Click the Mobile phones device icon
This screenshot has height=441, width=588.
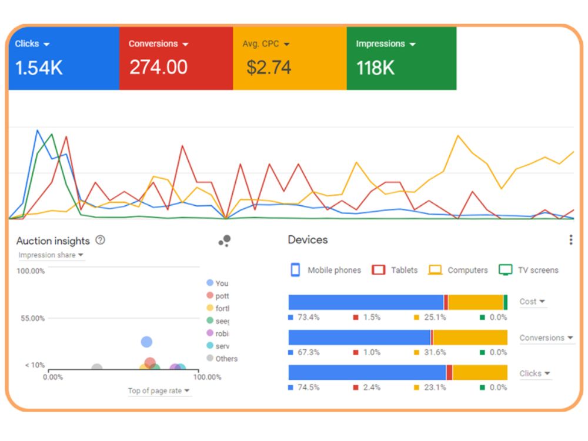coord(295,270)
